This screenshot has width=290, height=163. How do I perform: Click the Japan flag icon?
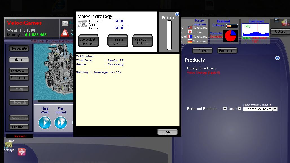click(x=190, y=32)
